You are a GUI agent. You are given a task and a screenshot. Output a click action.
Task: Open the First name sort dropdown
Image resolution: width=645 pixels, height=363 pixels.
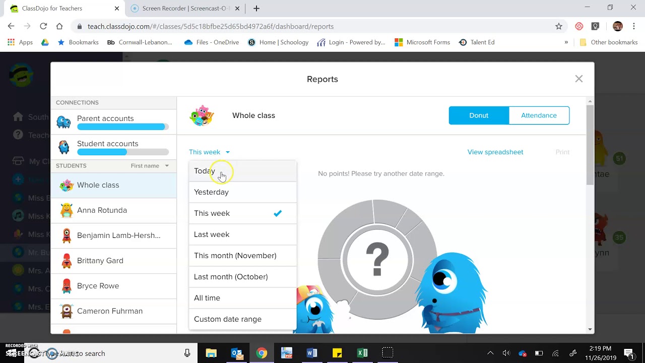pyautogui.click(x=150, y=166)
